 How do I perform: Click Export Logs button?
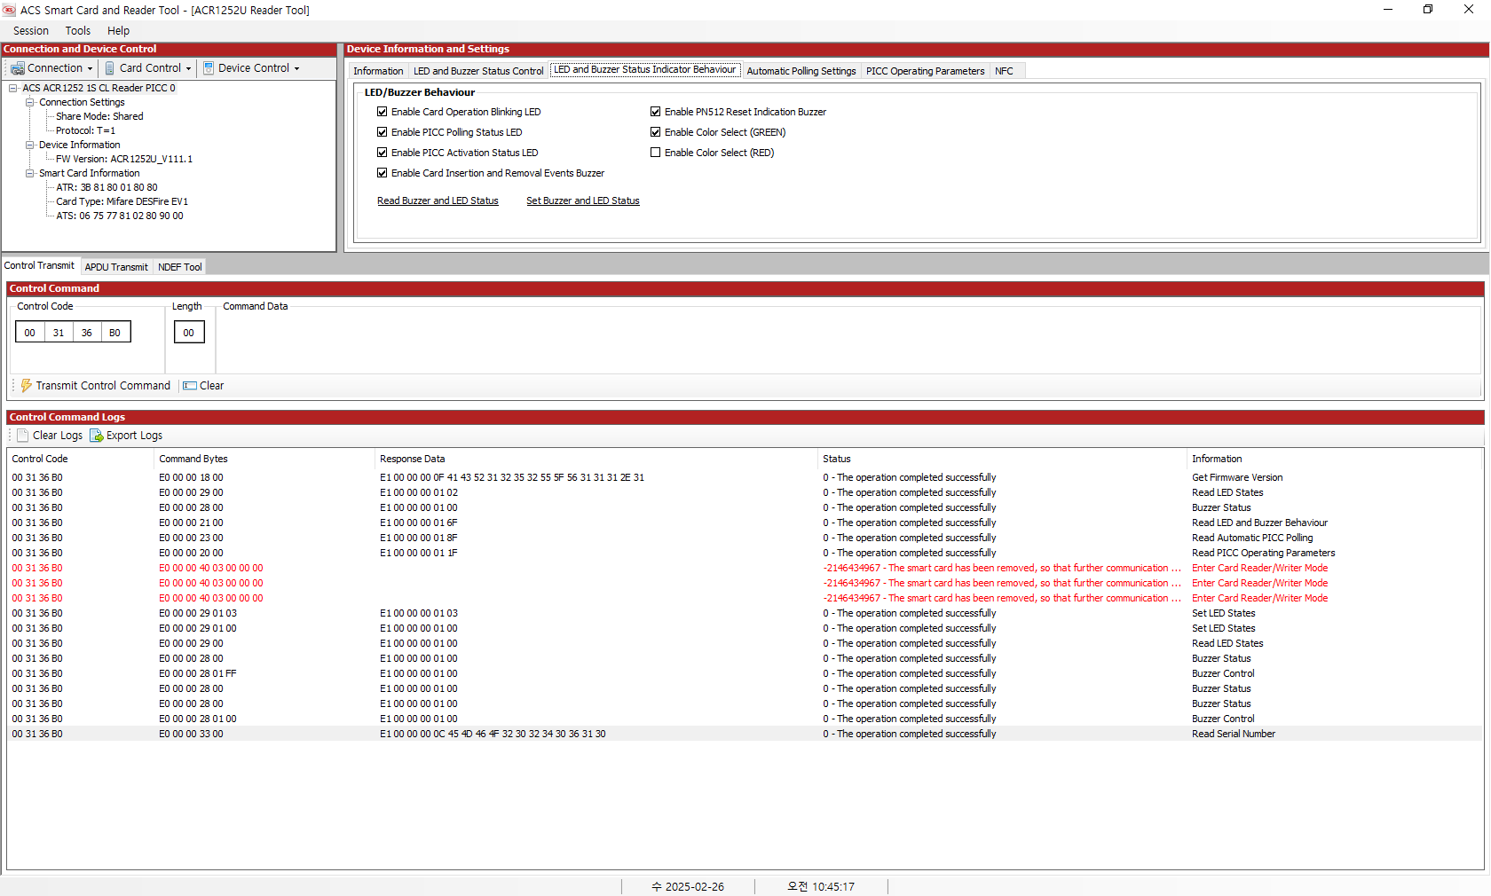(126, 436)
